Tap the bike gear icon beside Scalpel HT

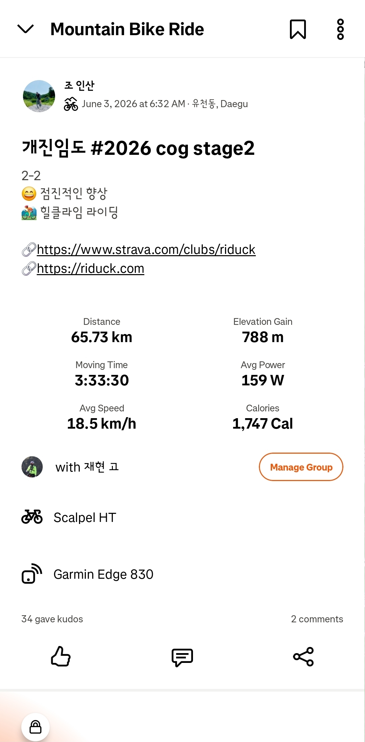[32, 517]
